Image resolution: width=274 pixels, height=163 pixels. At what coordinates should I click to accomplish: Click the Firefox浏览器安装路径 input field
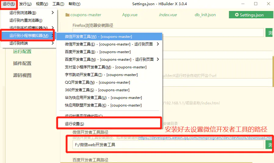168,32
